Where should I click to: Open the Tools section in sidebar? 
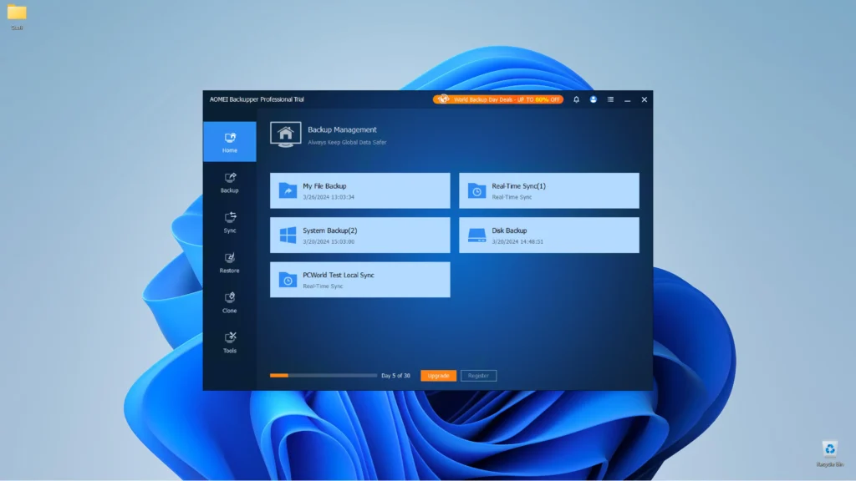click(229, 342)
